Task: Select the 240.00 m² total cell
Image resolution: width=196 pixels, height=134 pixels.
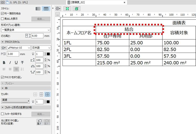Action: click(x=179, y=63)
